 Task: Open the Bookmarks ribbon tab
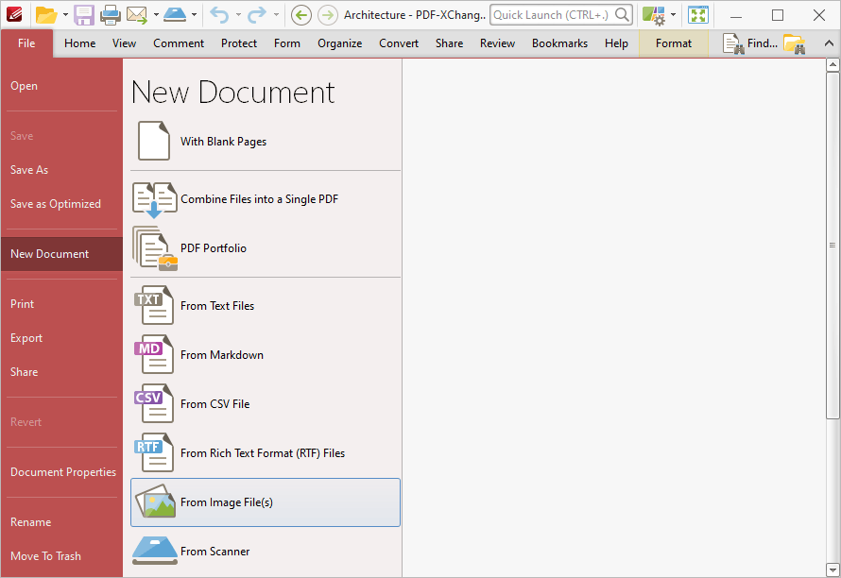click(559, 42)
